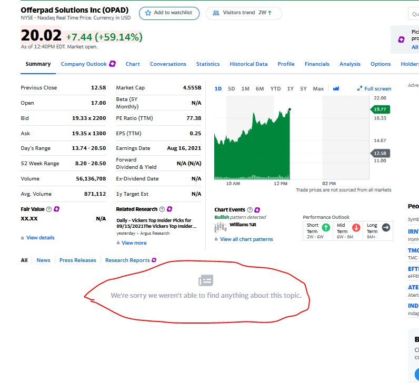
Task: Select the All news filter
Action: (x=24, y=260)
